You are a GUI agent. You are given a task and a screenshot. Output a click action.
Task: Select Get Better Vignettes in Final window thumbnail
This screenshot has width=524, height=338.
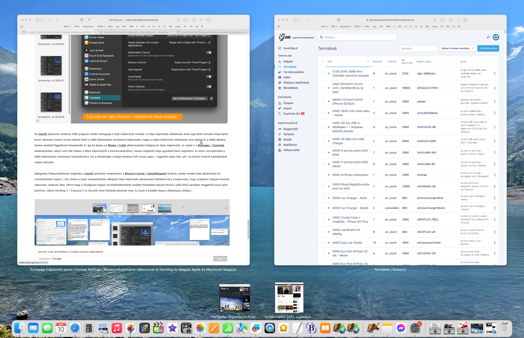click(234, 298)
